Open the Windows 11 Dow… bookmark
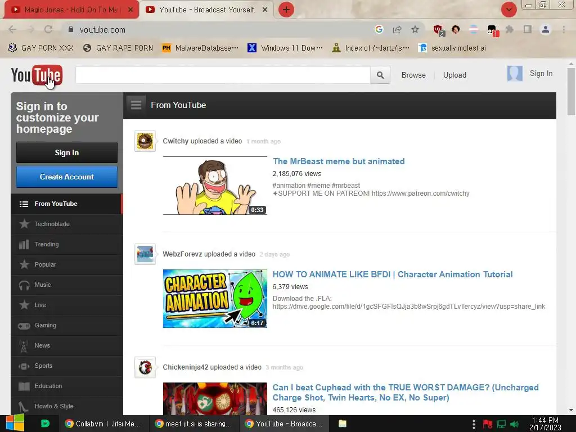This screenshot has width=576, height=432. (285, 48)
